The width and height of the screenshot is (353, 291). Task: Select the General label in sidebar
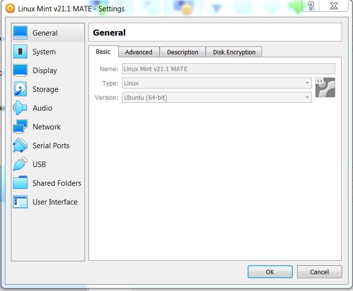click(x=45, y=33)
